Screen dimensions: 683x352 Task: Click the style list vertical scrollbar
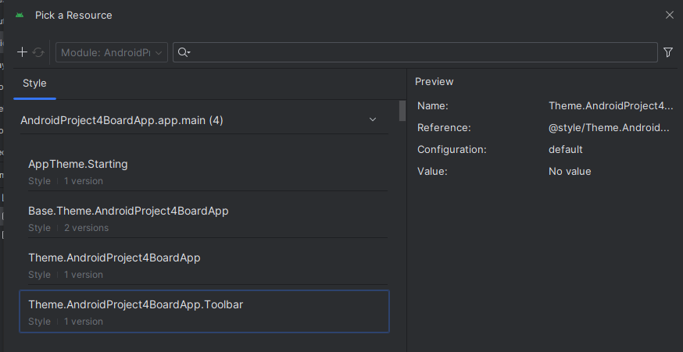pyautogui.click(x=402, y=111)
